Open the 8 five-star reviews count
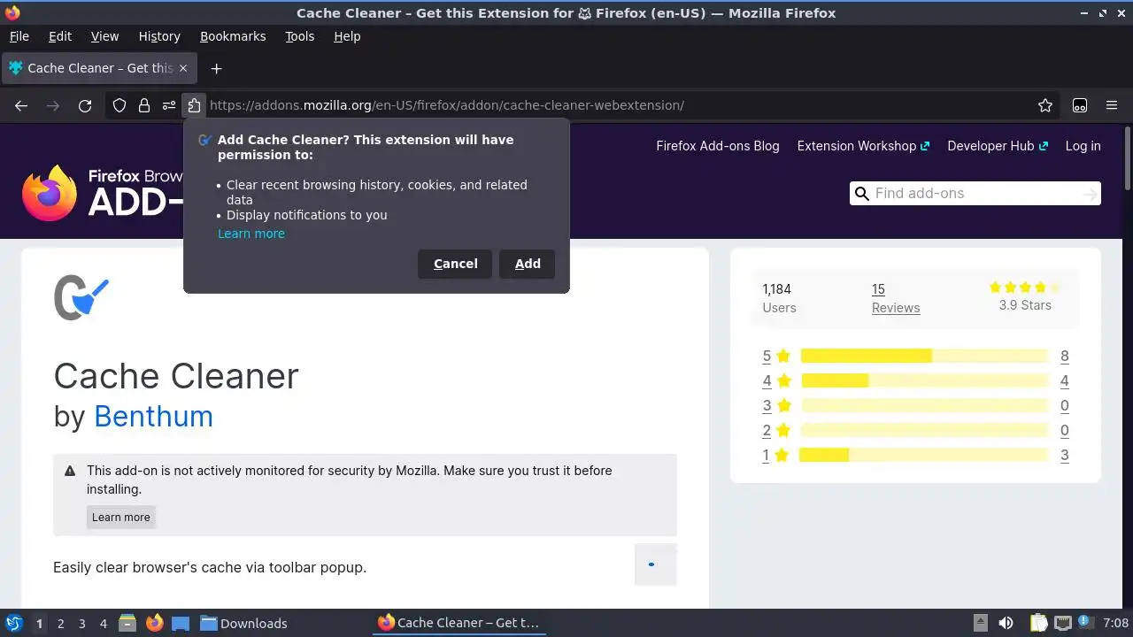The height and width of the screenshot is (637, 1133). (x=1065, y=356)
